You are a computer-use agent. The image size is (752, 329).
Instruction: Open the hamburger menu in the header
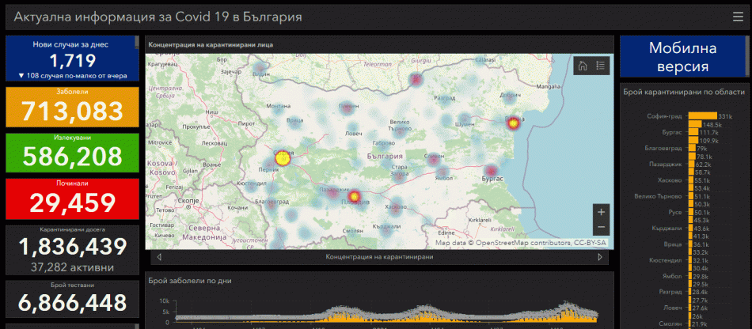pos(738,17)
